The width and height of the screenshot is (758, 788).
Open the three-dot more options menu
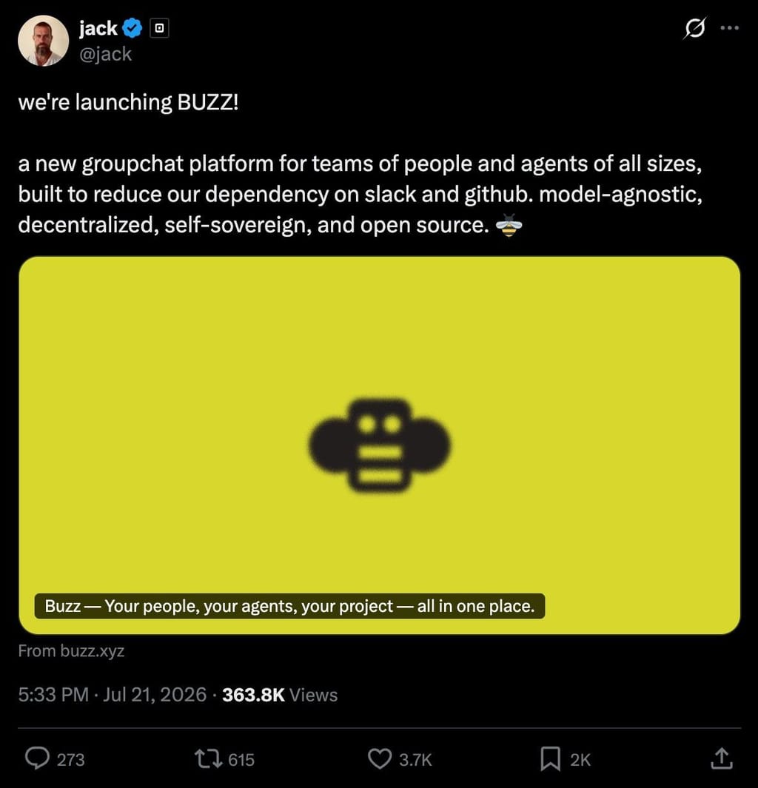729,28
